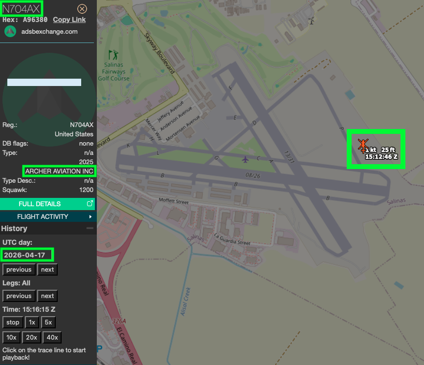The width and height of the screenshot is (424, 365).
Task: Click the windsock icon near top of map
Action: tap(311, 21)
